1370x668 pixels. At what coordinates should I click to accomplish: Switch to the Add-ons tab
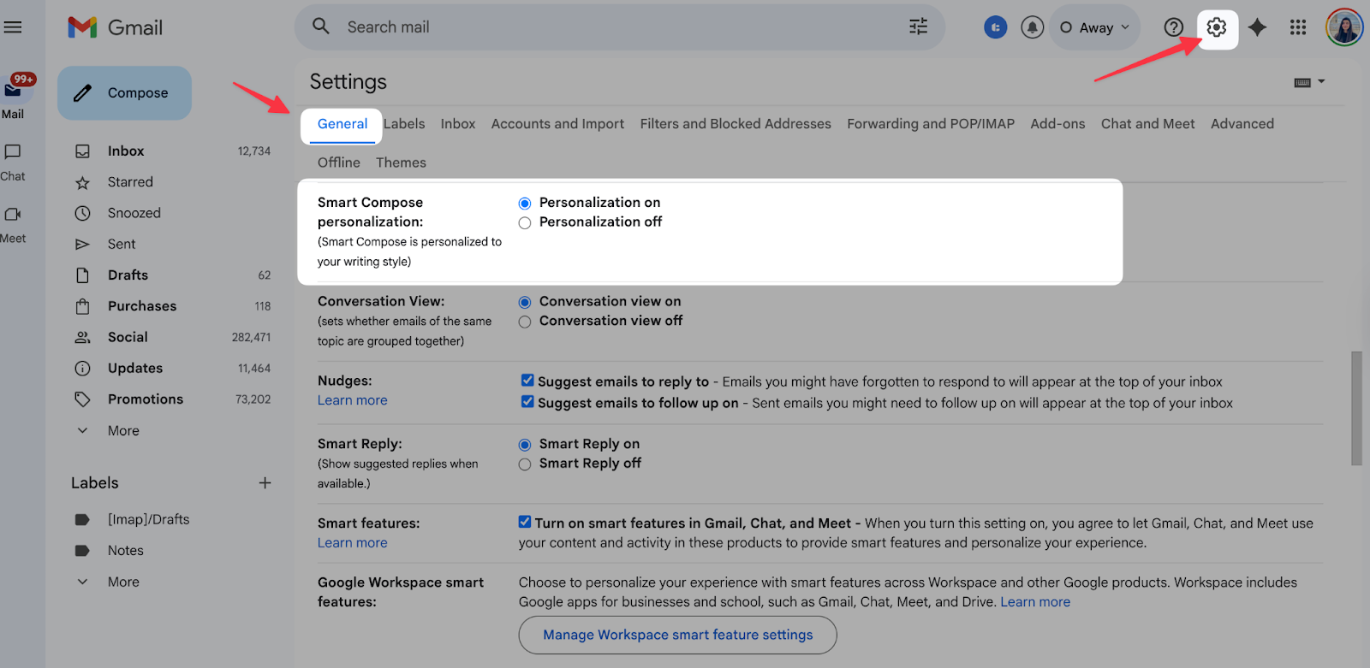(x=1057, y=124)
